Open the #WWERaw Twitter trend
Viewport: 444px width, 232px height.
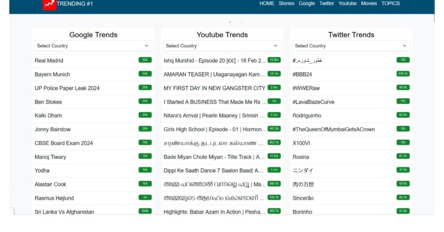click(x=306, y=88)
